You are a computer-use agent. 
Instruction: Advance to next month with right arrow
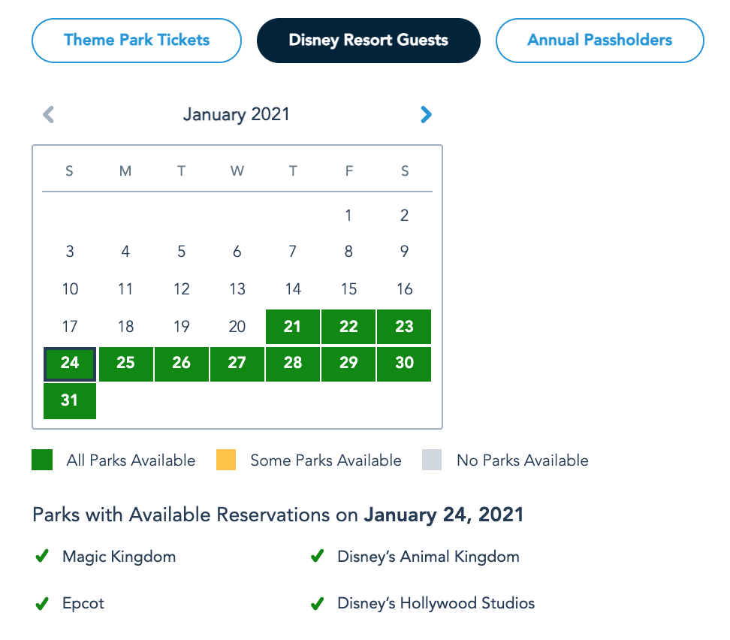[x=426, y=115]
